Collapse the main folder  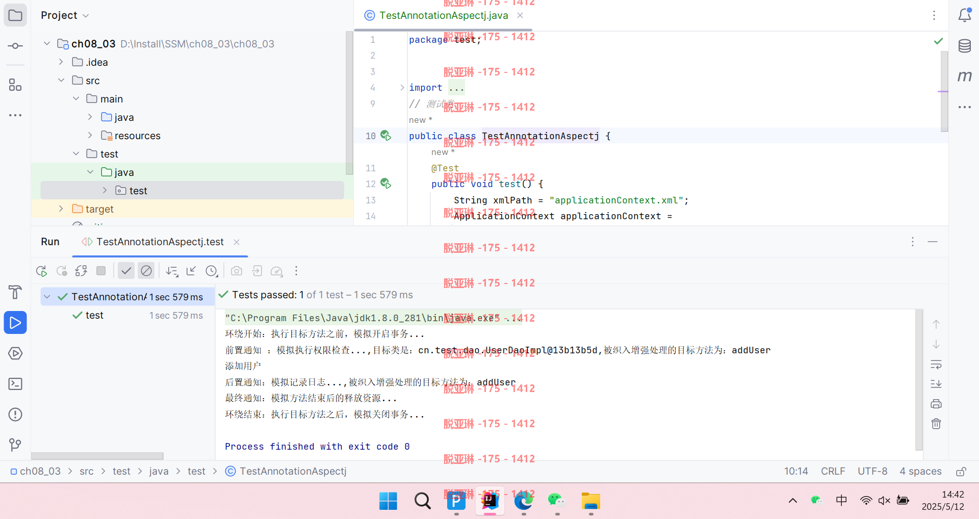pos(76,99)
